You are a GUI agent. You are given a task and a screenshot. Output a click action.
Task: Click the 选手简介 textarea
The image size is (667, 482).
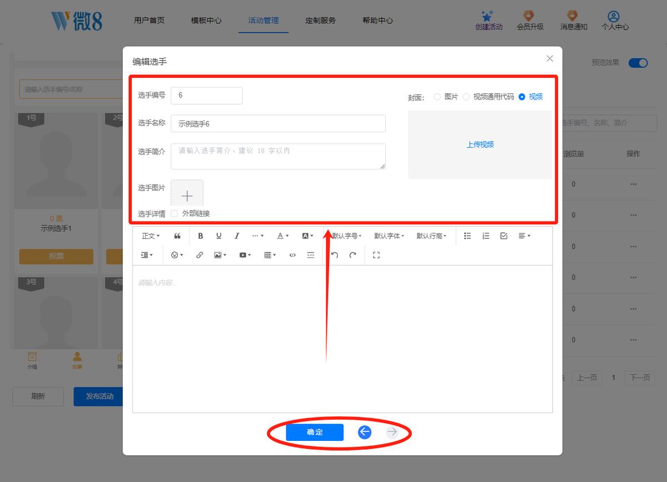pos(278,157)
